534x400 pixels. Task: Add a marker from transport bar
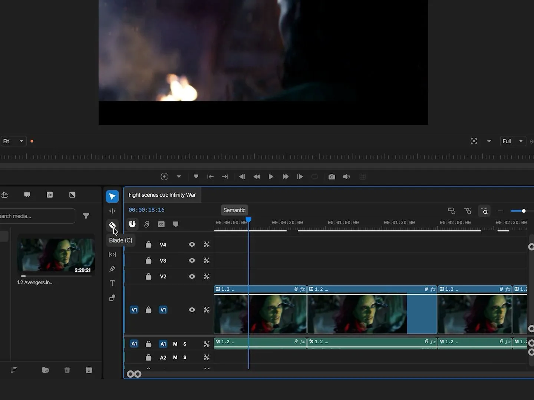(196, 177)
